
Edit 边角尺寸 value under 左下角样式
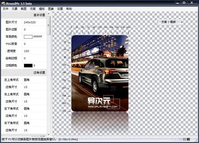(x=34, y=116)
